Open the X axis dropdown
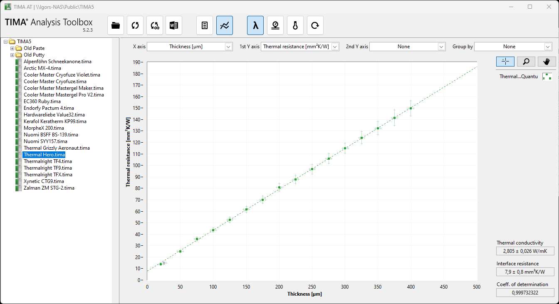 [x=190, y=47]
